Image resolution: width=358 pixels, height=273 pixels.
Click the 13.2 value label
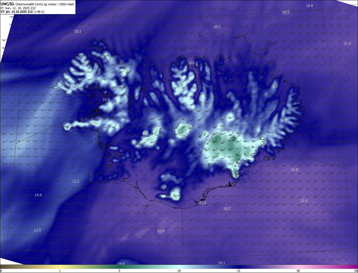click(x=76, y=181)
